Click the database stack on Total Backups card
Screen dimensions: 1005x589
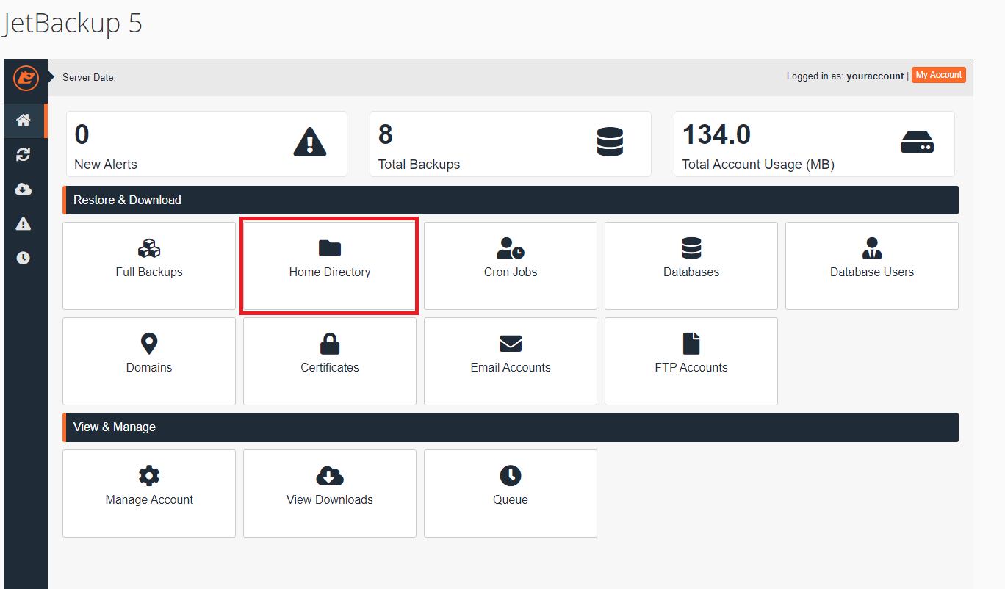pos(610,142)
